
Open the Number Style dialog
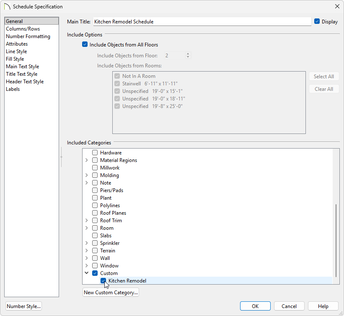[x=23, y=306]
